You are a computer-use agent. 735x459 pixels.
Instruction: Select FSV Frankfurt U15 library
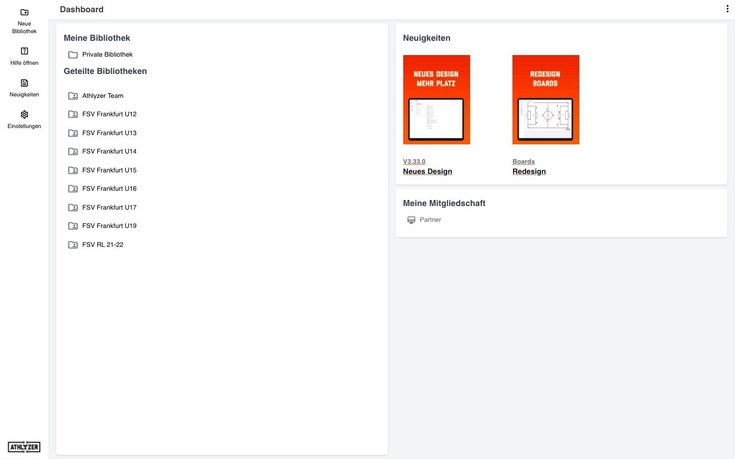(109, 170)
